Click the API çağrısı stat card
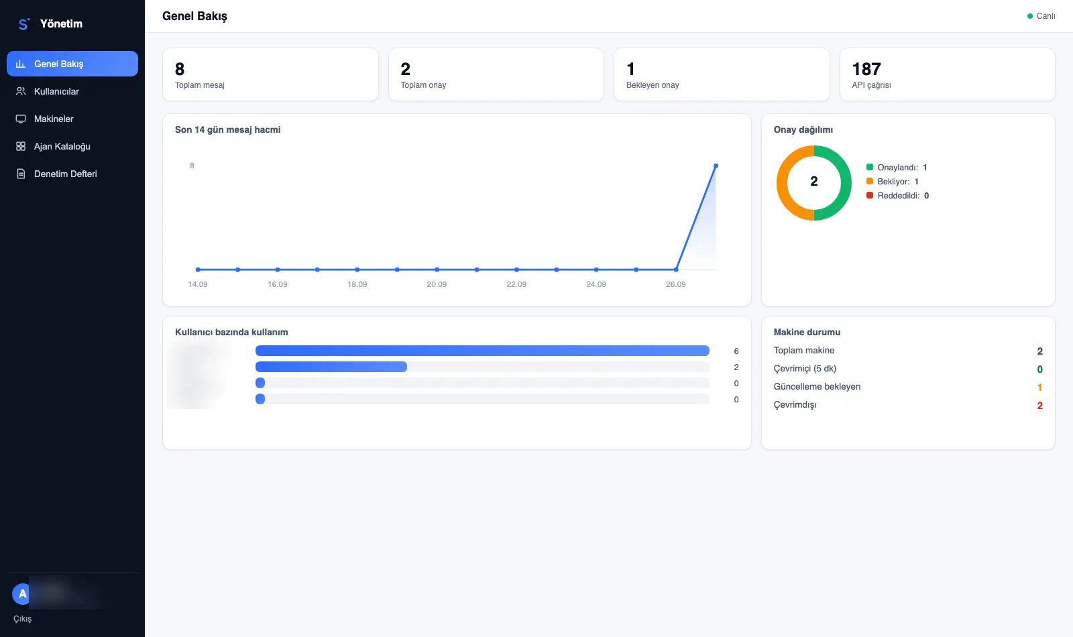Screen dimensions: 1073x637 coord(948,74)
